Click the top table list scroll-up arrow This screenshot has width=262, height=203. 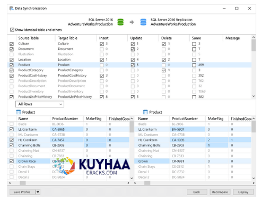pos(254,37)
